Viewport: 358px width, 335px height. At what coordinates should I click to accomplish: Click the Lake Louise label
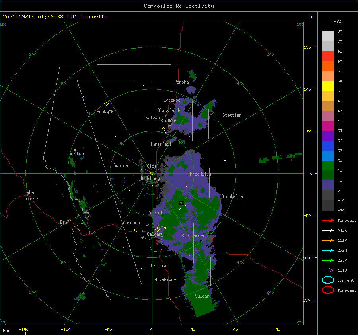pyautogui.click(x=31, y=196)
